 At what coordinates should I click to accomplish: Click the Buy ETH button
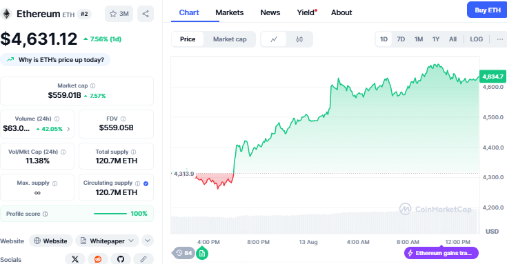point(487,10)
